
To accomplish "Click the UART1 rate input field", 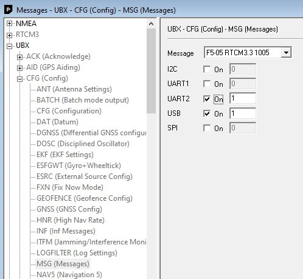I will point(243,84).
